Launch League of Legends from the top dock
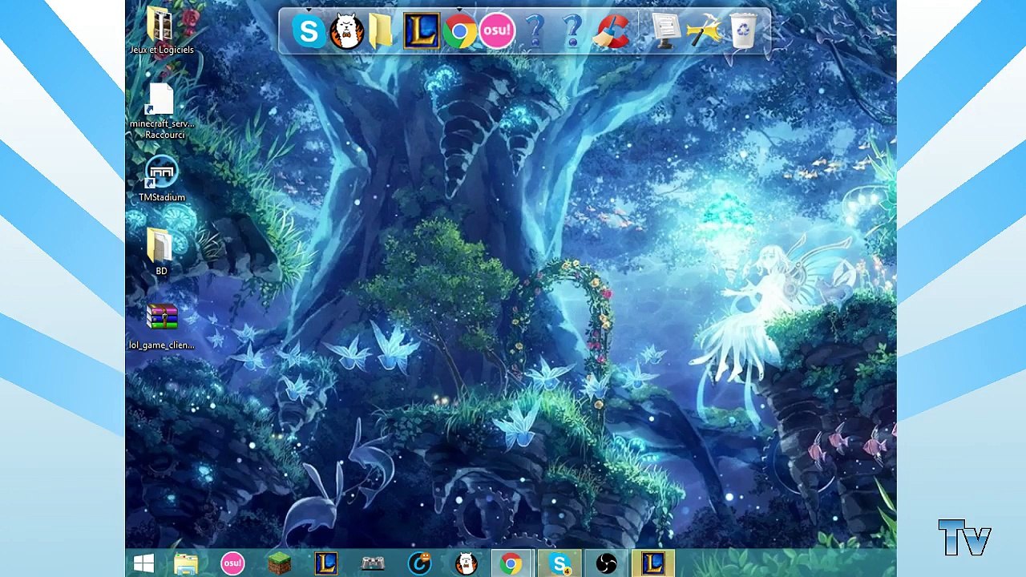Screen dimensions: 1026x577 [421, 31]
